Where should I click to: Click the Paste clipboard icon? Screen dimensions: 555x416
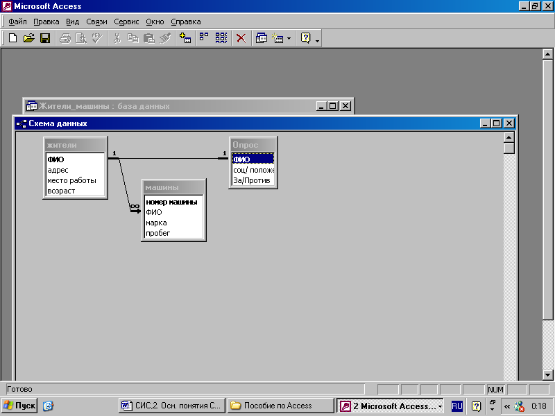pyautogui.click(x=149, y=38)
